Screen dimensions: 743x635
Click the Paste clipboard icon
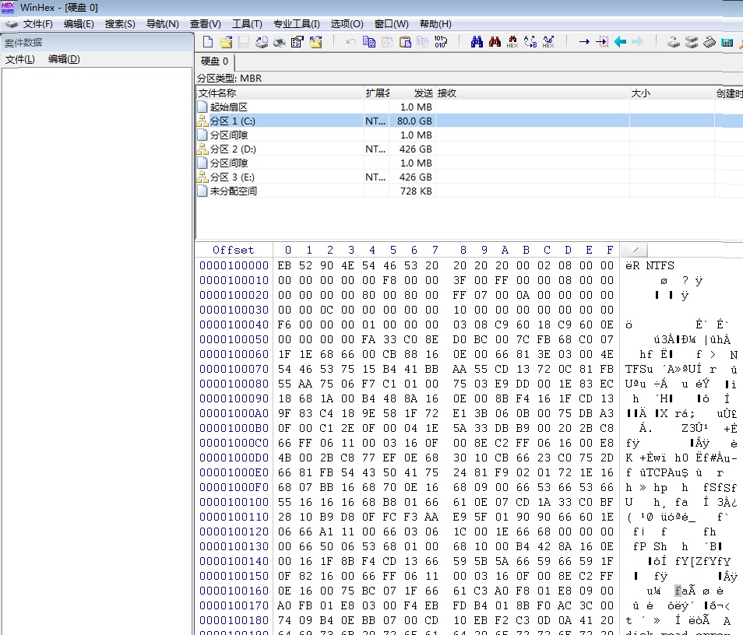point(405,42)
